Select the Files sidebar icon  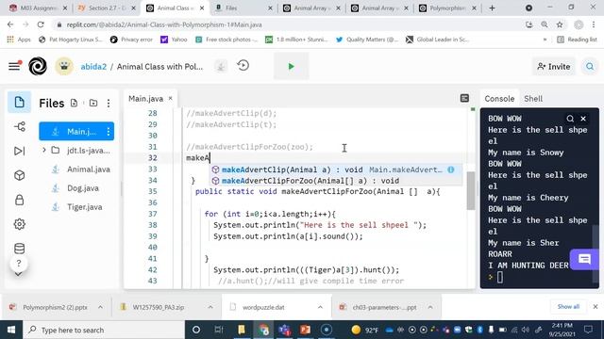[x=19, y=103]
